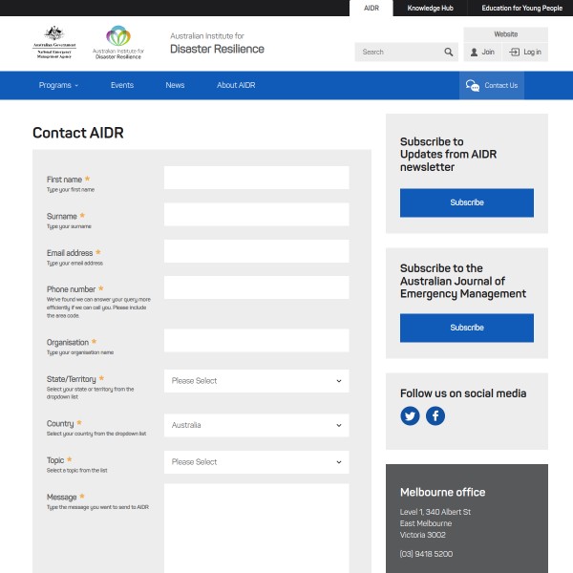Open the Facebook social media icon

tap(435, 415)
